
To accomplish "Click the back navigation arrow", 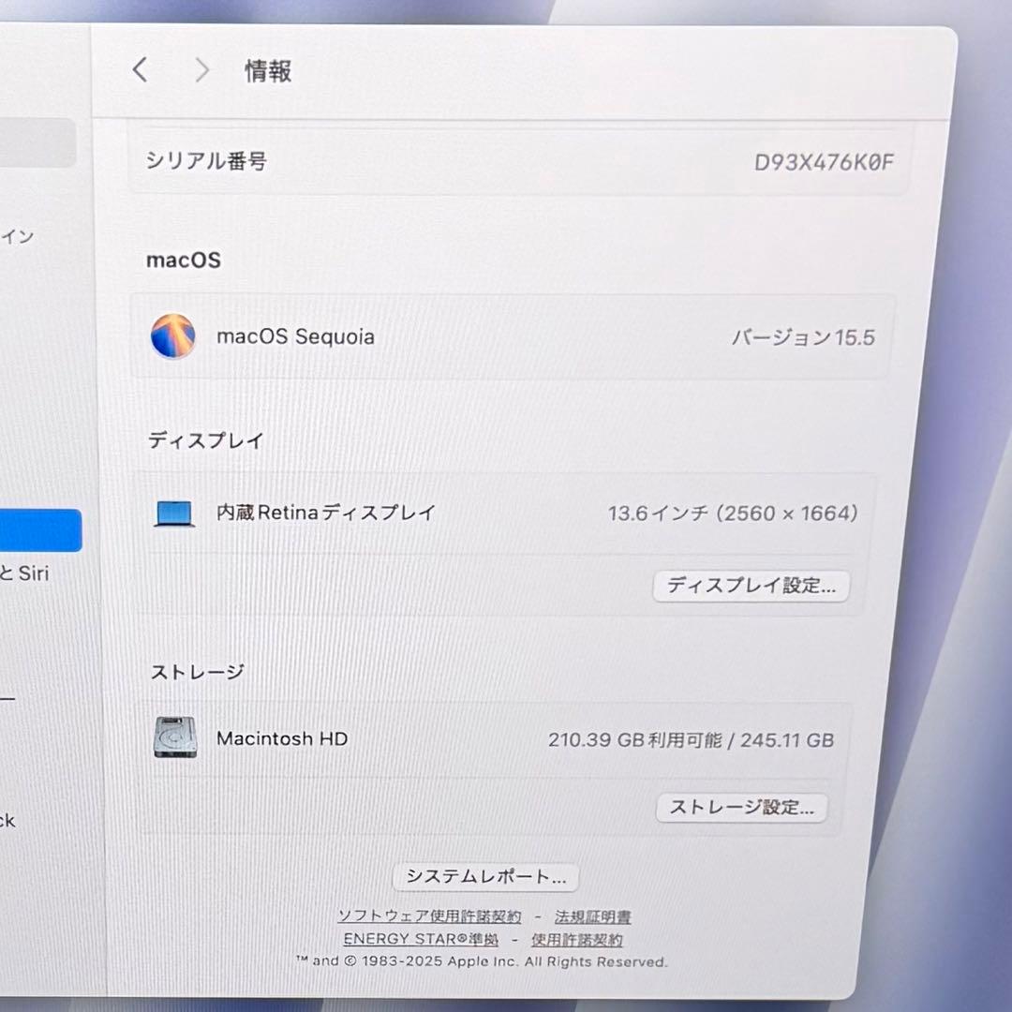I will tap(140, 69).
